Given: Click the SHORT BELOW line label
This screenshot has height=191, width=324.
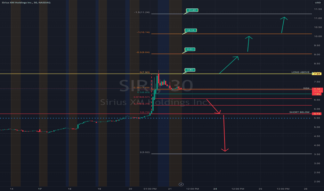Looking at the screenshot, I should pyautogui.click(x=299, y=112).
